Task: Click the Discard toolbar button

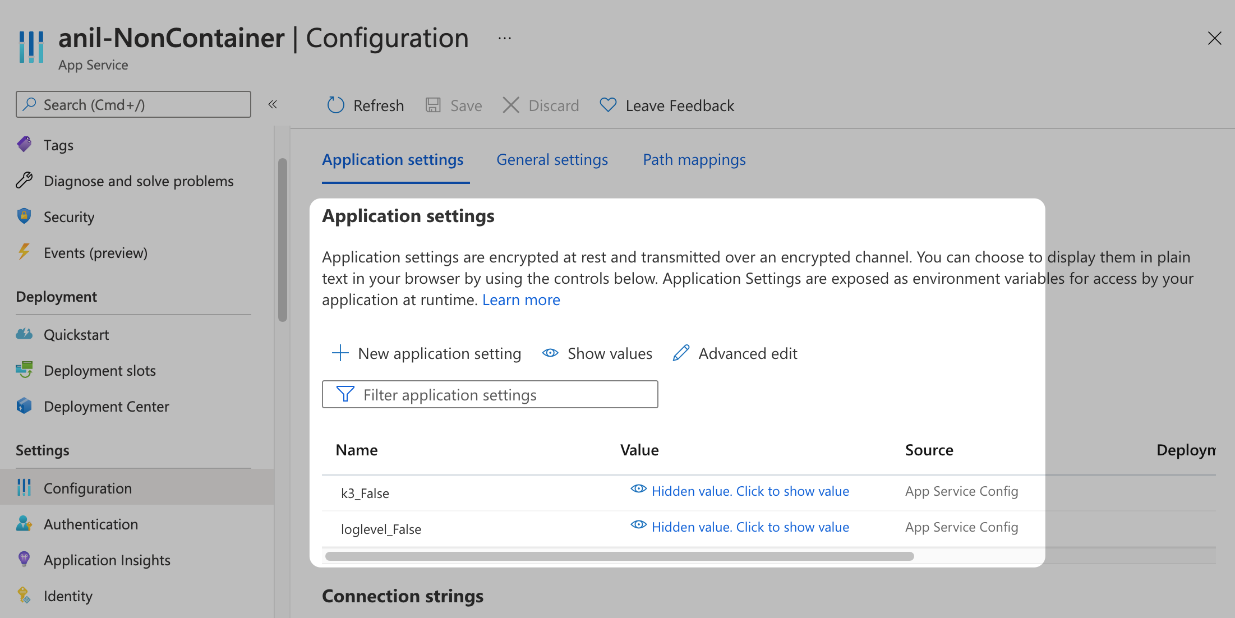Action: point(540,105)
